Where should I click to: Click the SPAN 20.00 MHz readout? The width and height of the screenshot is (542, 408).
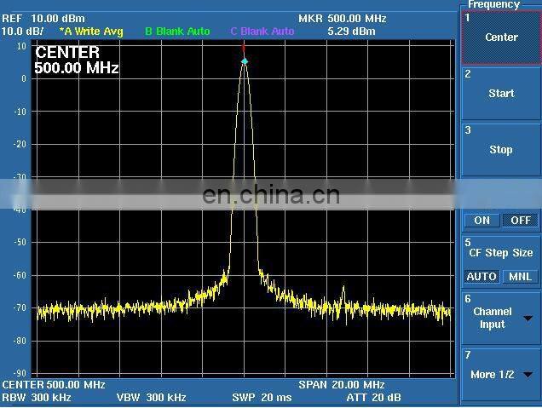342,384
